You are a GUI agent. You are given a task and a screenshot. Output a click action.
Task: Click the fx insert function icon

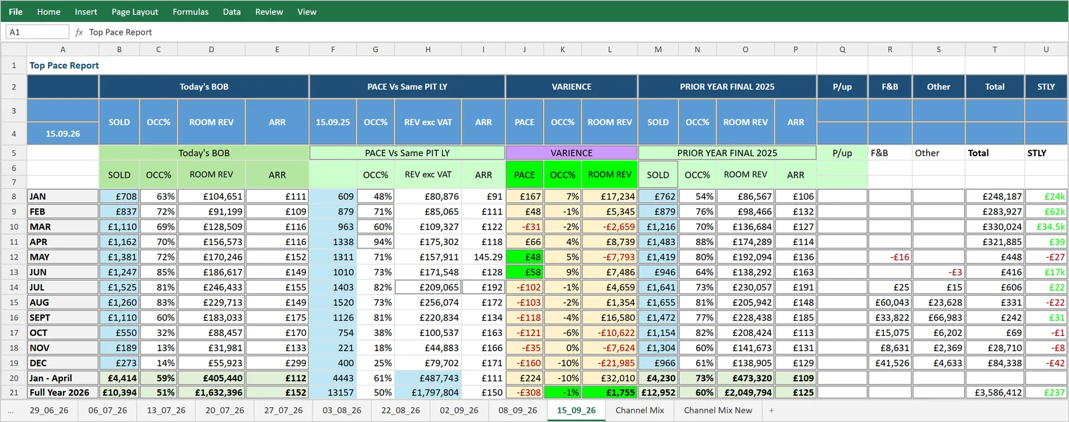(79, 32)
